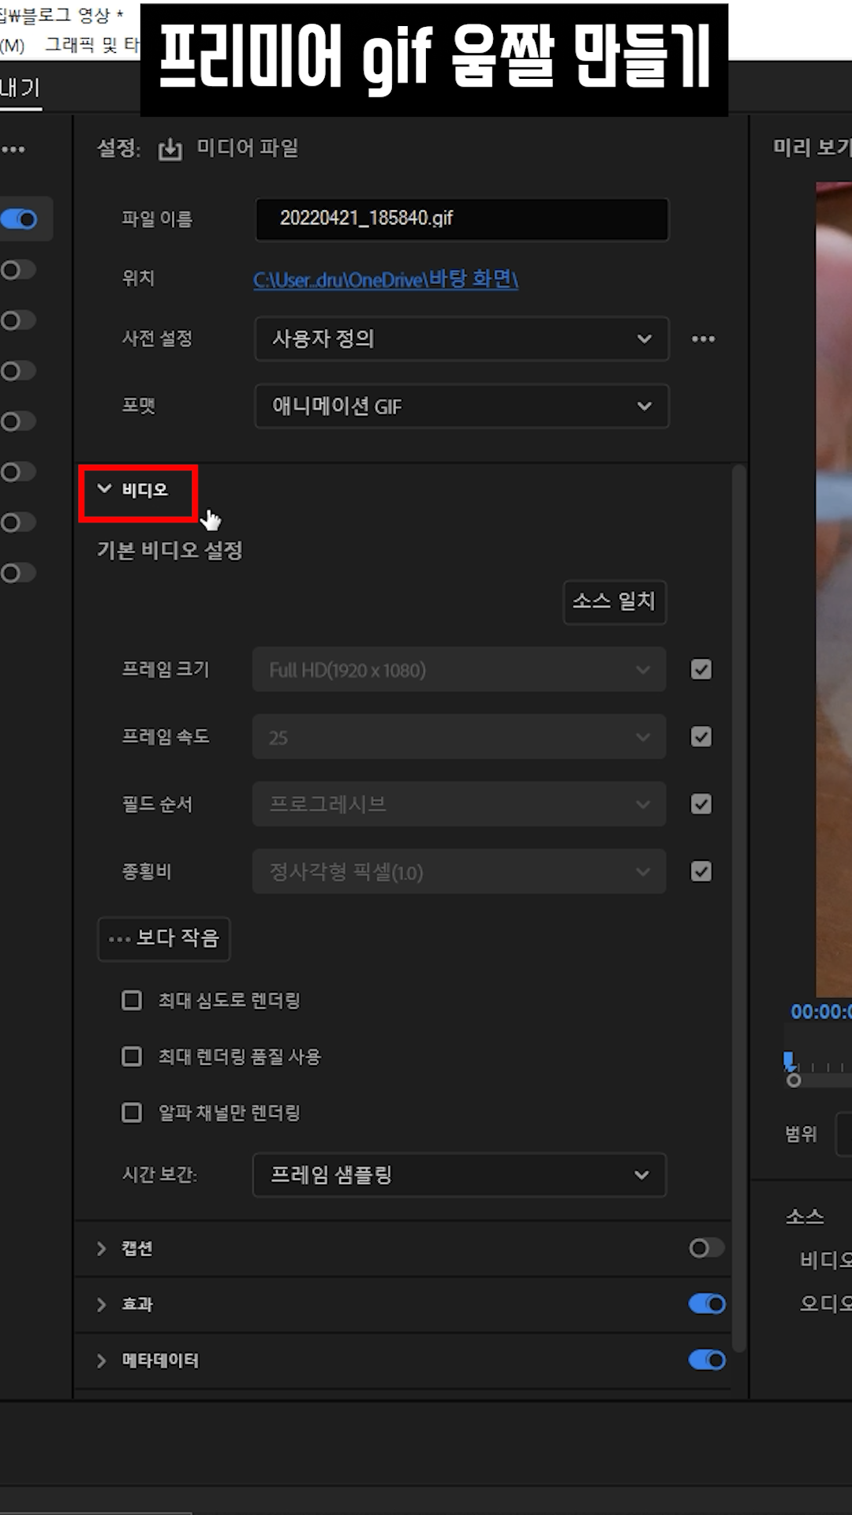Click the media file import icon beside 설정
Viewport: 852px width, 1515px height.
pos(170,148)
